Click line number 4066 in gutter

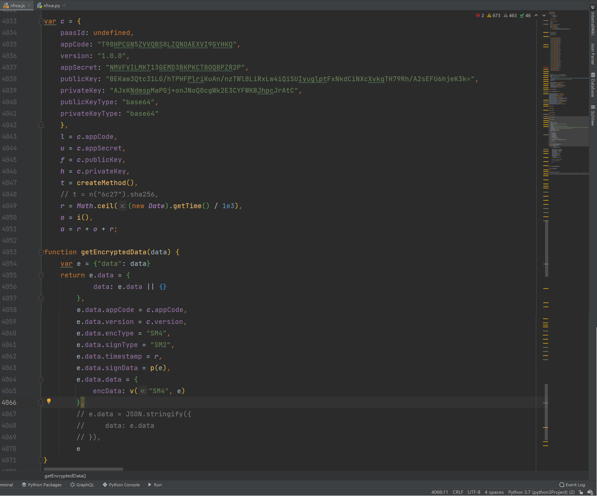click(x=9, y=403)
